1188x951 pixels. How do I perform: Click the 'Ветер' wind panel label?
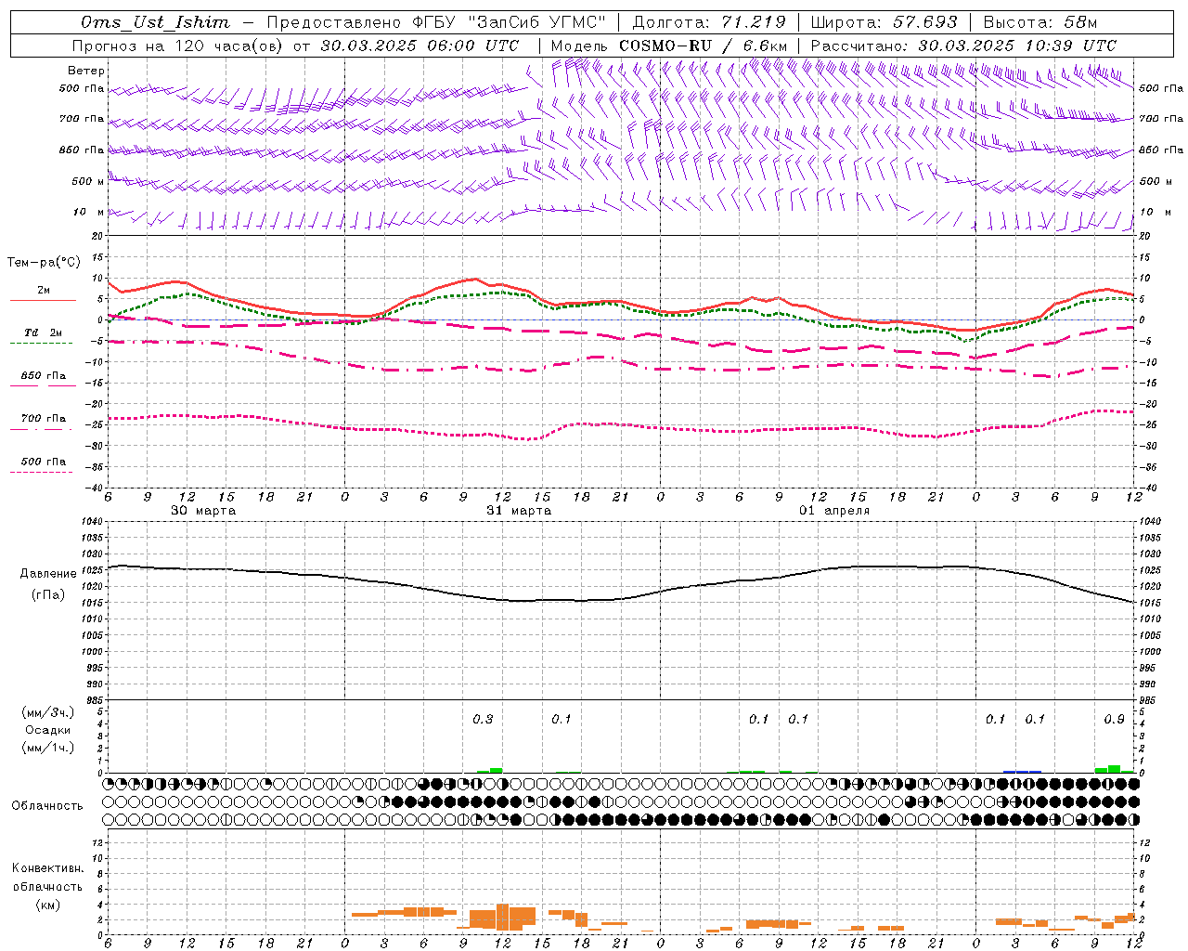[86, 71]
